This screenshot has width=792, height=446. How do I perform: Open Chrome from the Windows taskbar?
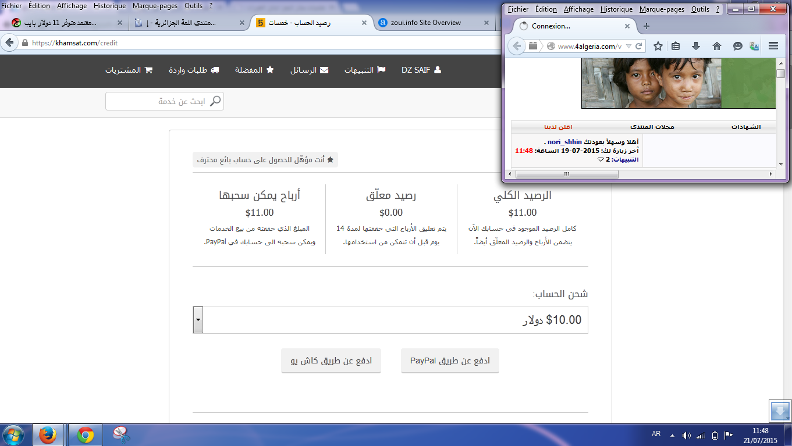[86, 434]
